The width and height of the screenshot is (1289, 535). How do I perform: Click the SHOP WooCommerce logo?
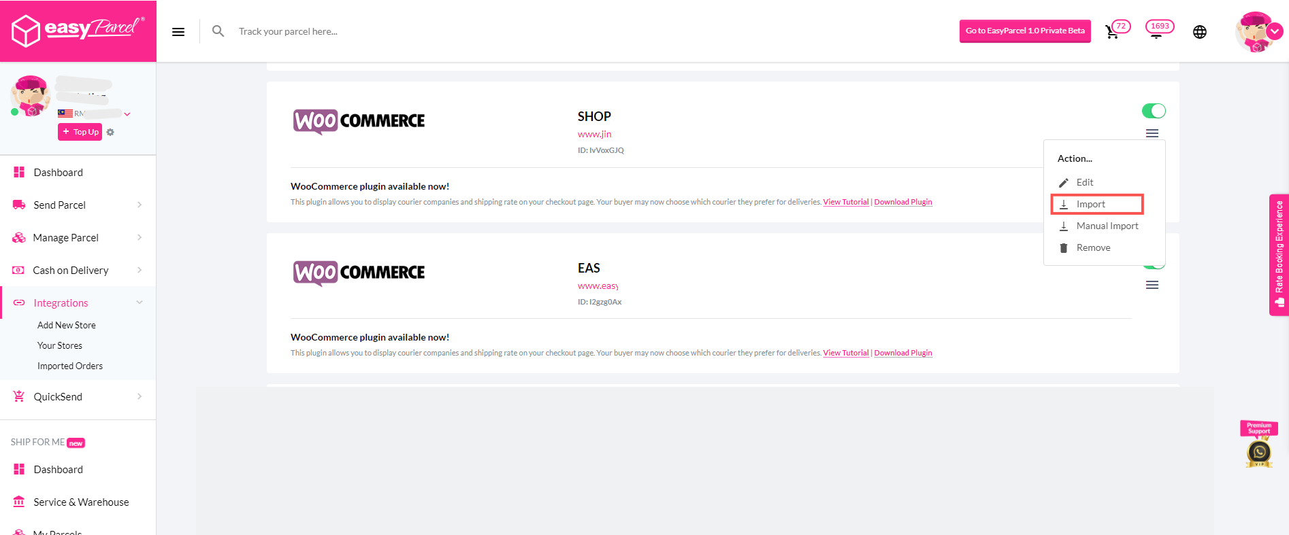click(x=359, y=122)
